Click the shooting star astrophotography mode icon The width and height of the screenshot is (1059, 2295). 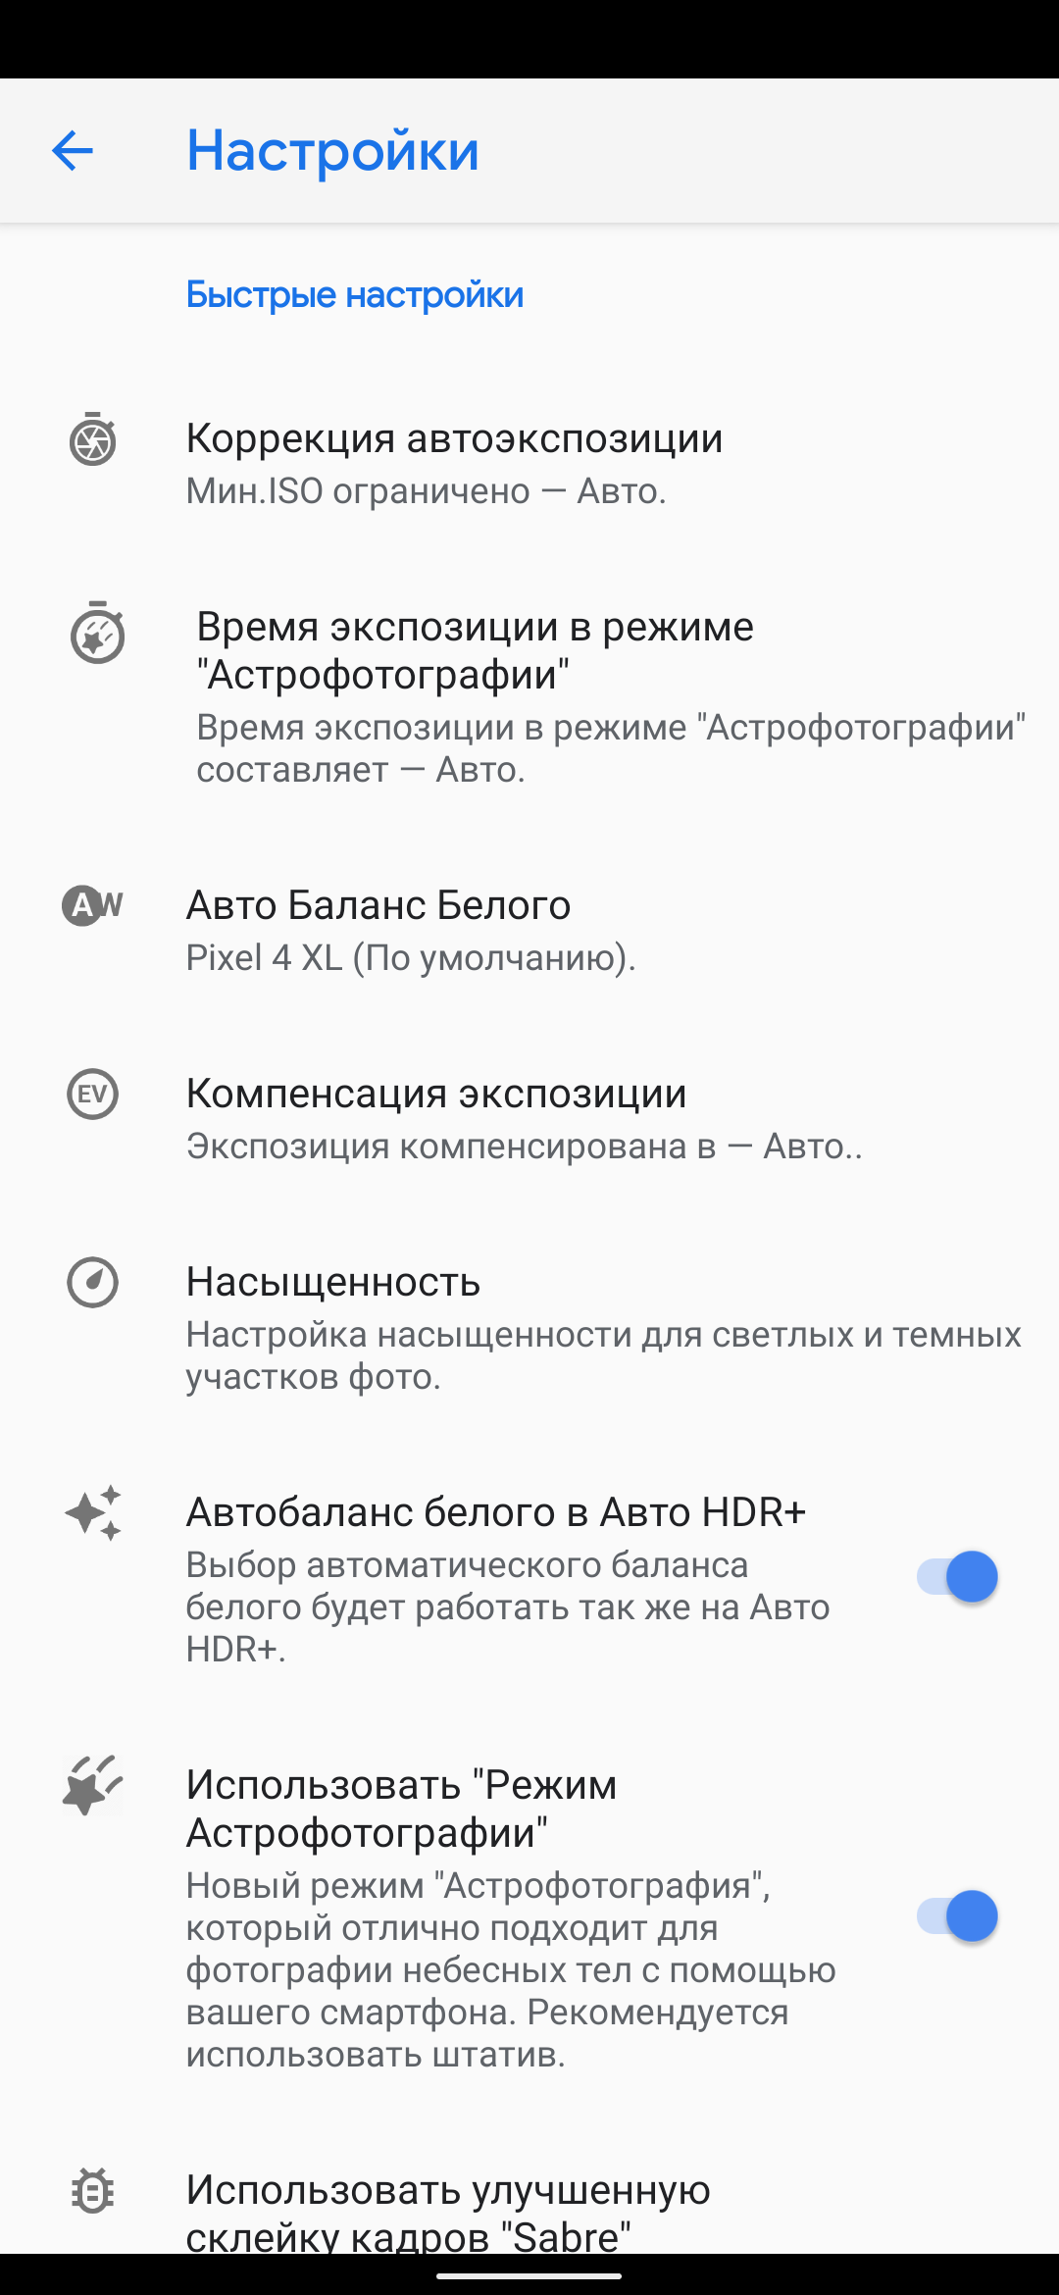[93, 1785]
